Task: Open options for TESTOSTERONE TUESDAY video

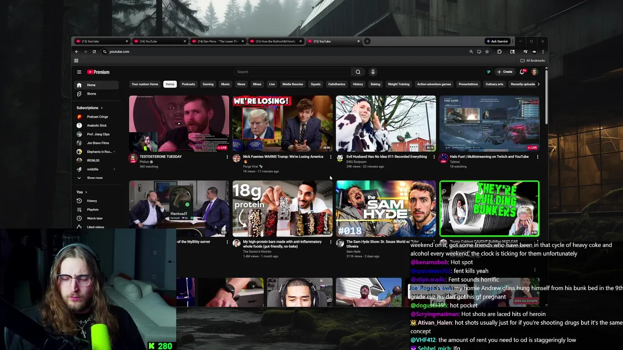Action: tap(227, 157)
